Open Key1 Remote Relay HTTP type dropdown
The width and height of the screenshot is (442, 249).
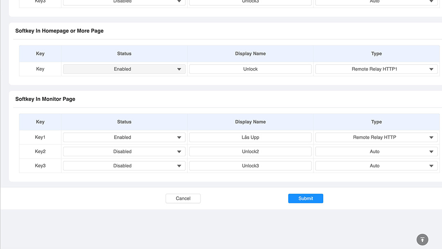(x=376, y=138)
